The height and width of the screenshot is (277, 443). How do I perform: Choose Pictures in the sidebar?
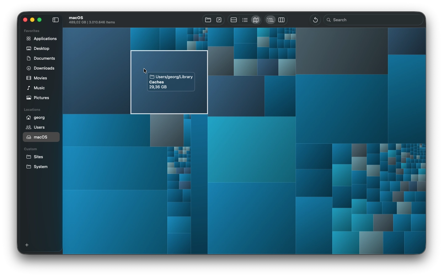click(x=41, y=98)
